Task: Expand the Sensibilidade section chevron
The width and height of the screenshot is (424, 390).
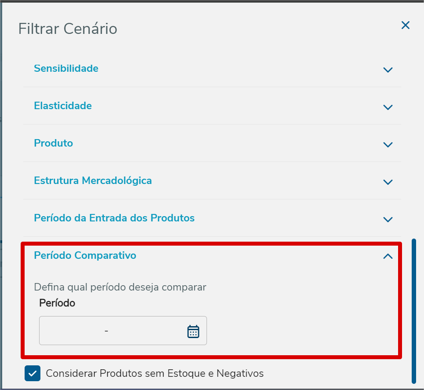Action: click(388, 70)
